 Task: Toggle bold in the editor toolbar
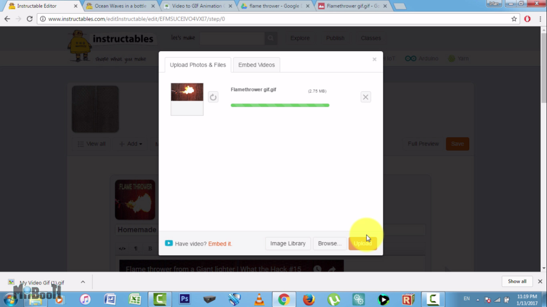[x=150, y=248]
